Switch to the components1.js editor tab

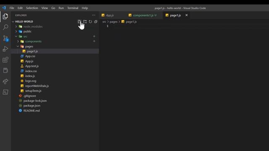coord(143,15)
